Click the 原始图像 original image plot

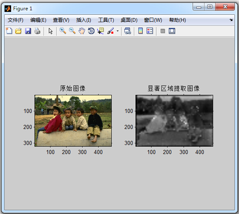tap(73, 121)
